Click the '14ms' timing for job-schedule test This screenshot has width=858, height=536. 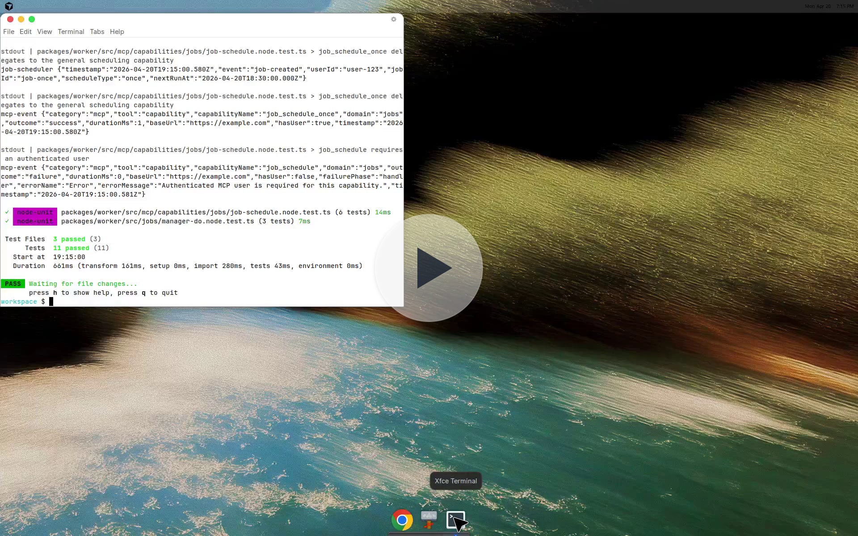[383, 212]
